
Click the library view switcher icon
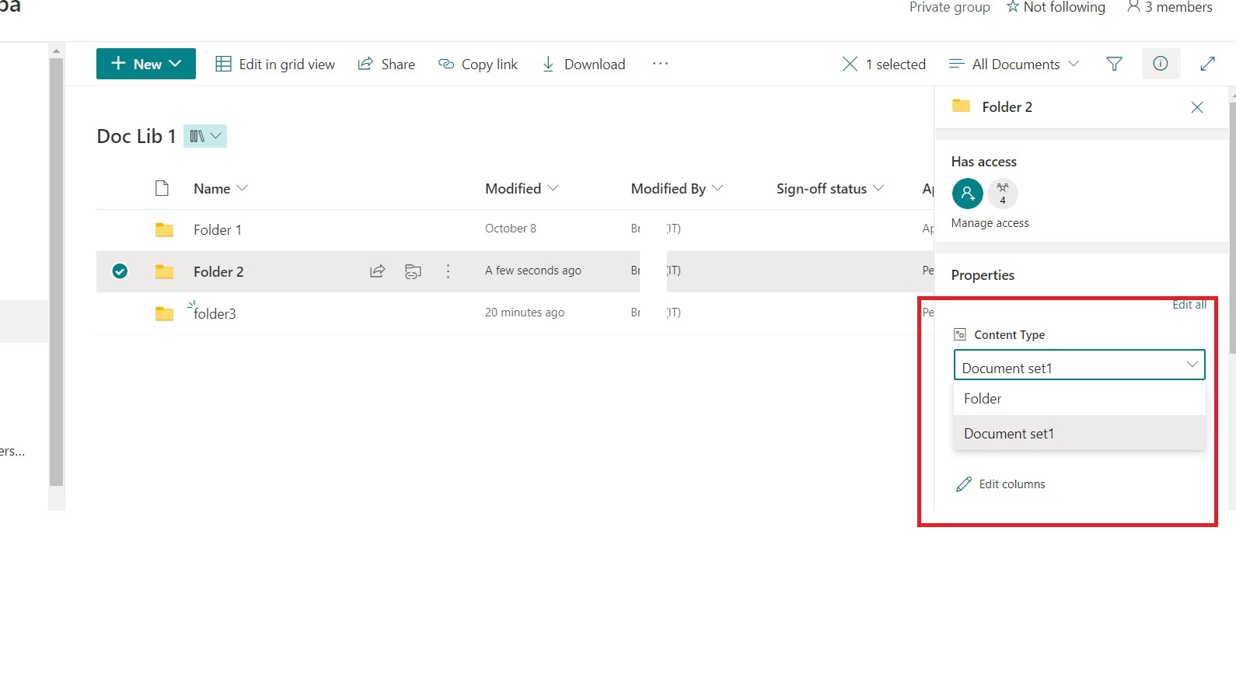pyautogui.click(x=205, y=136)
